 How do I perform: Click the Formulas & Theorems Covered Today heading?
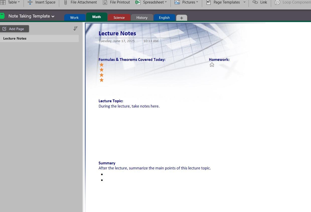click(x=132, y=60)
